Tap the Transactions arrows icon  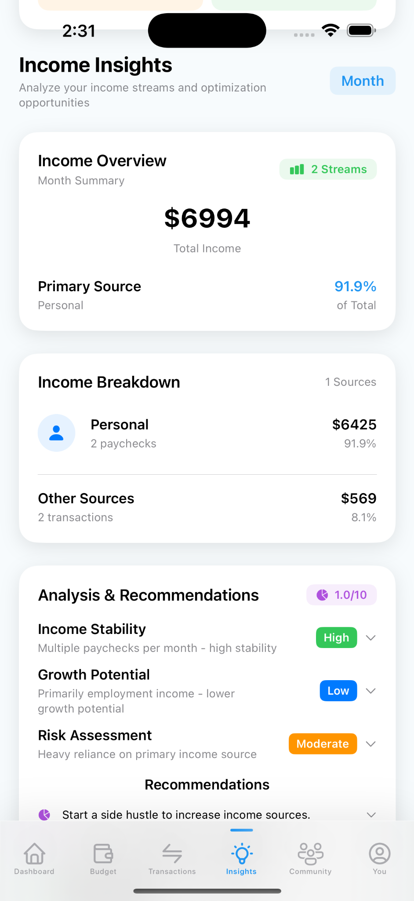(172, 853)
